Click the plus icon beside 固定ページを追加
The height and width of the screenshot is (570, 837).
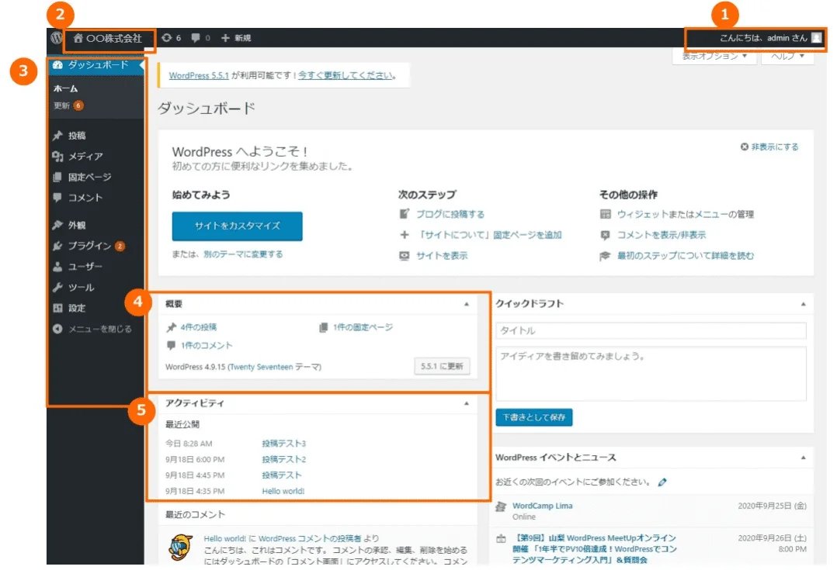click(404, 235)
